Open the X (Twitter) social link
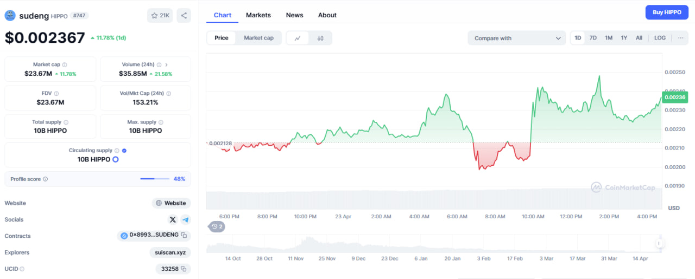The height and width of the screenshot is (279, 695). pos(173,219)
